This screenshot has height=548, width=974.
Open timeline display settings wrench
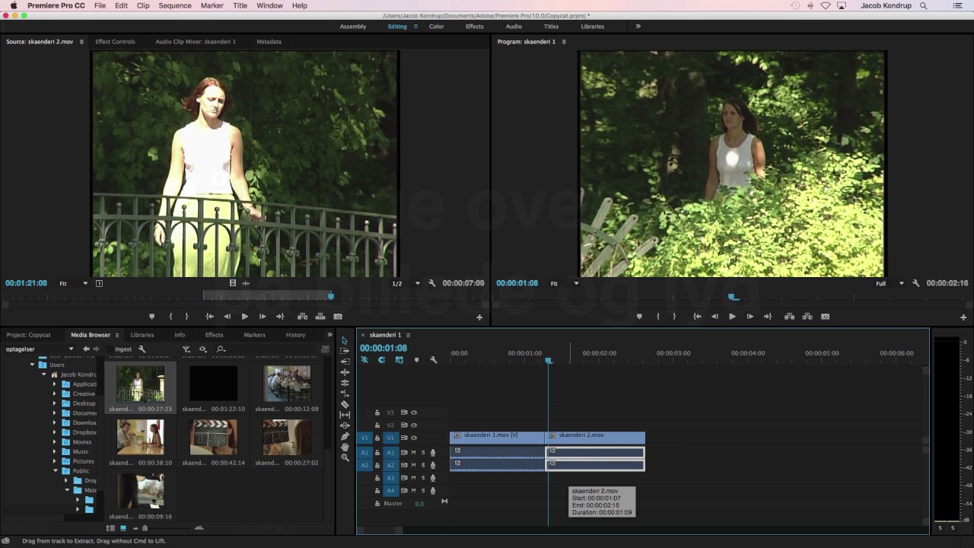[433, 360]
